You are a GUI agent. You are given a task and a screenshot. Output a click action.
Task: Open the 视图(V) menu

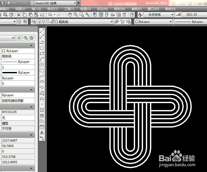21,9
